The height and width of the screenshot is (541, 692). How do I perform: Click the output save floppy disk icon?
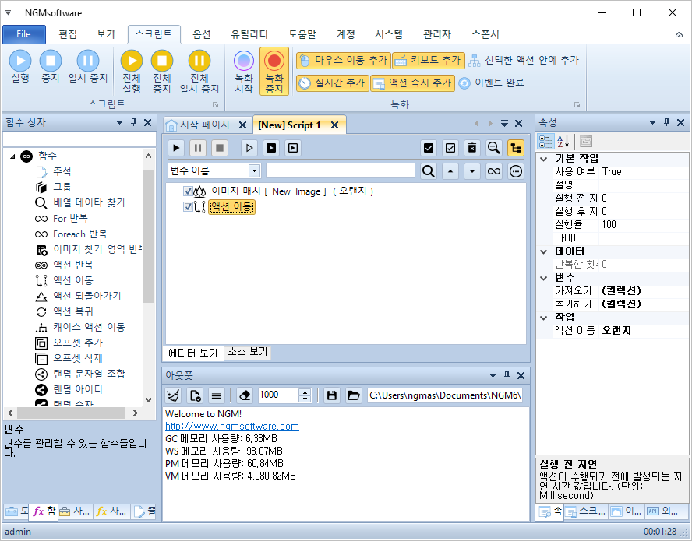(x=332, y=395)
